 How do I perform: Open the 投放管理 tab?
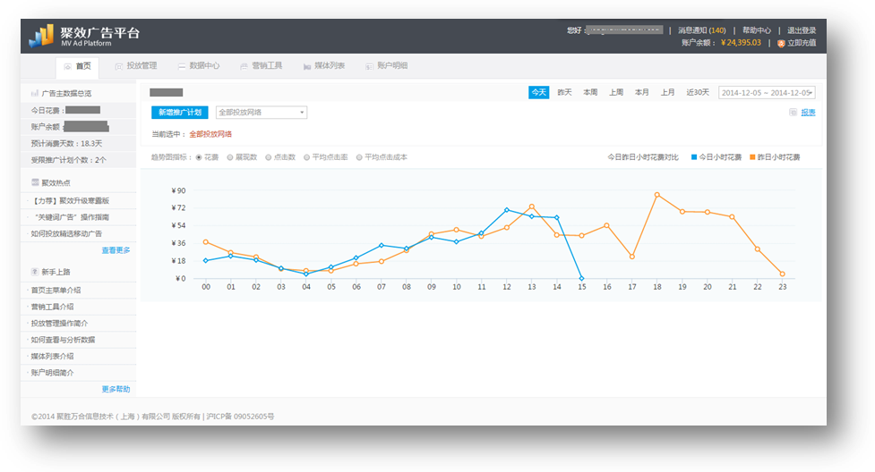pos(135,66)
